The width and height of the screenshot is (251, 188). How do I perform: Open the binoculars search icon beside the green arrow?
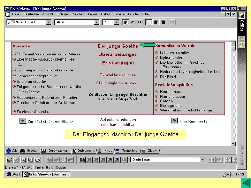[x=82, y=160]
